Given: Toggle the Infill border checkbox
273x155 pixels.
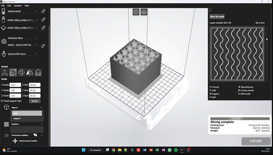Looking at the screenshot, I should coord(239,94).
